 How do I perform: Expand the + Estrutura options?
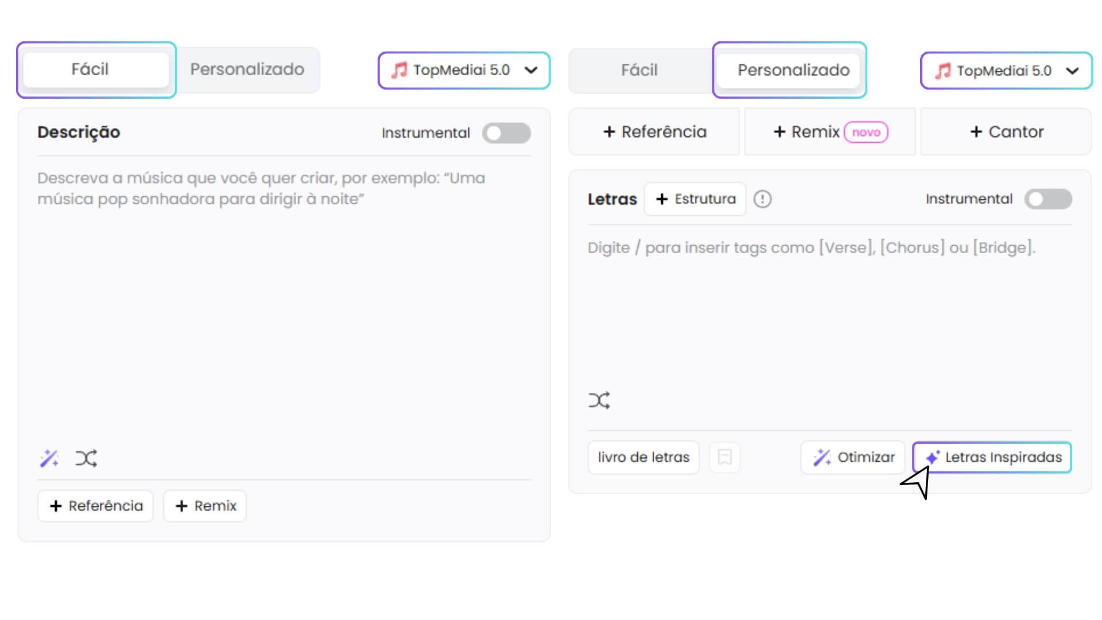click(x=695, y=199)
